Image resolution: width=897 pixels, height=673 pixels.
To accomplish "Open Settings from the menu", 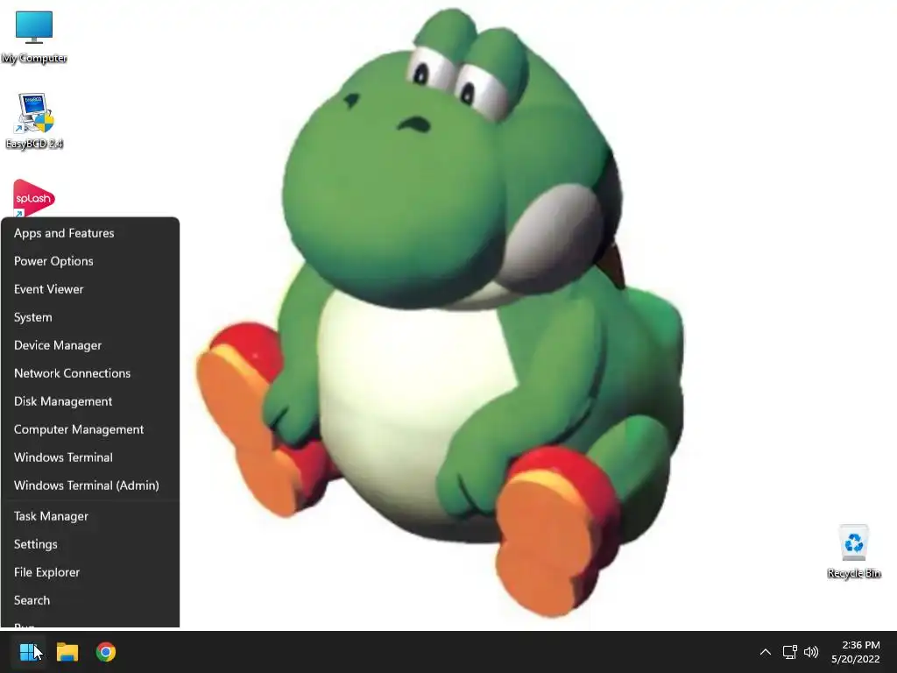I will 90,544.
